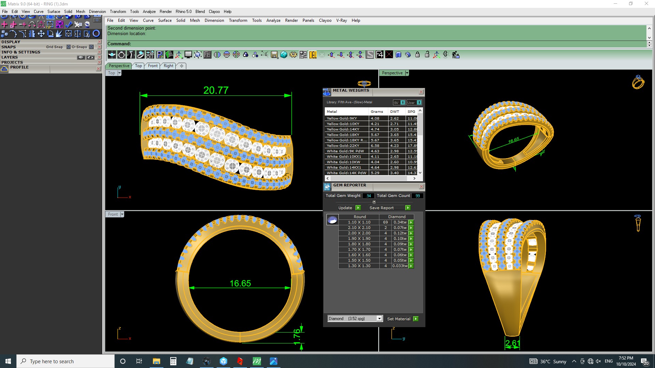
Task: Click the open padlock unlock icon
Action: point(427,55)
